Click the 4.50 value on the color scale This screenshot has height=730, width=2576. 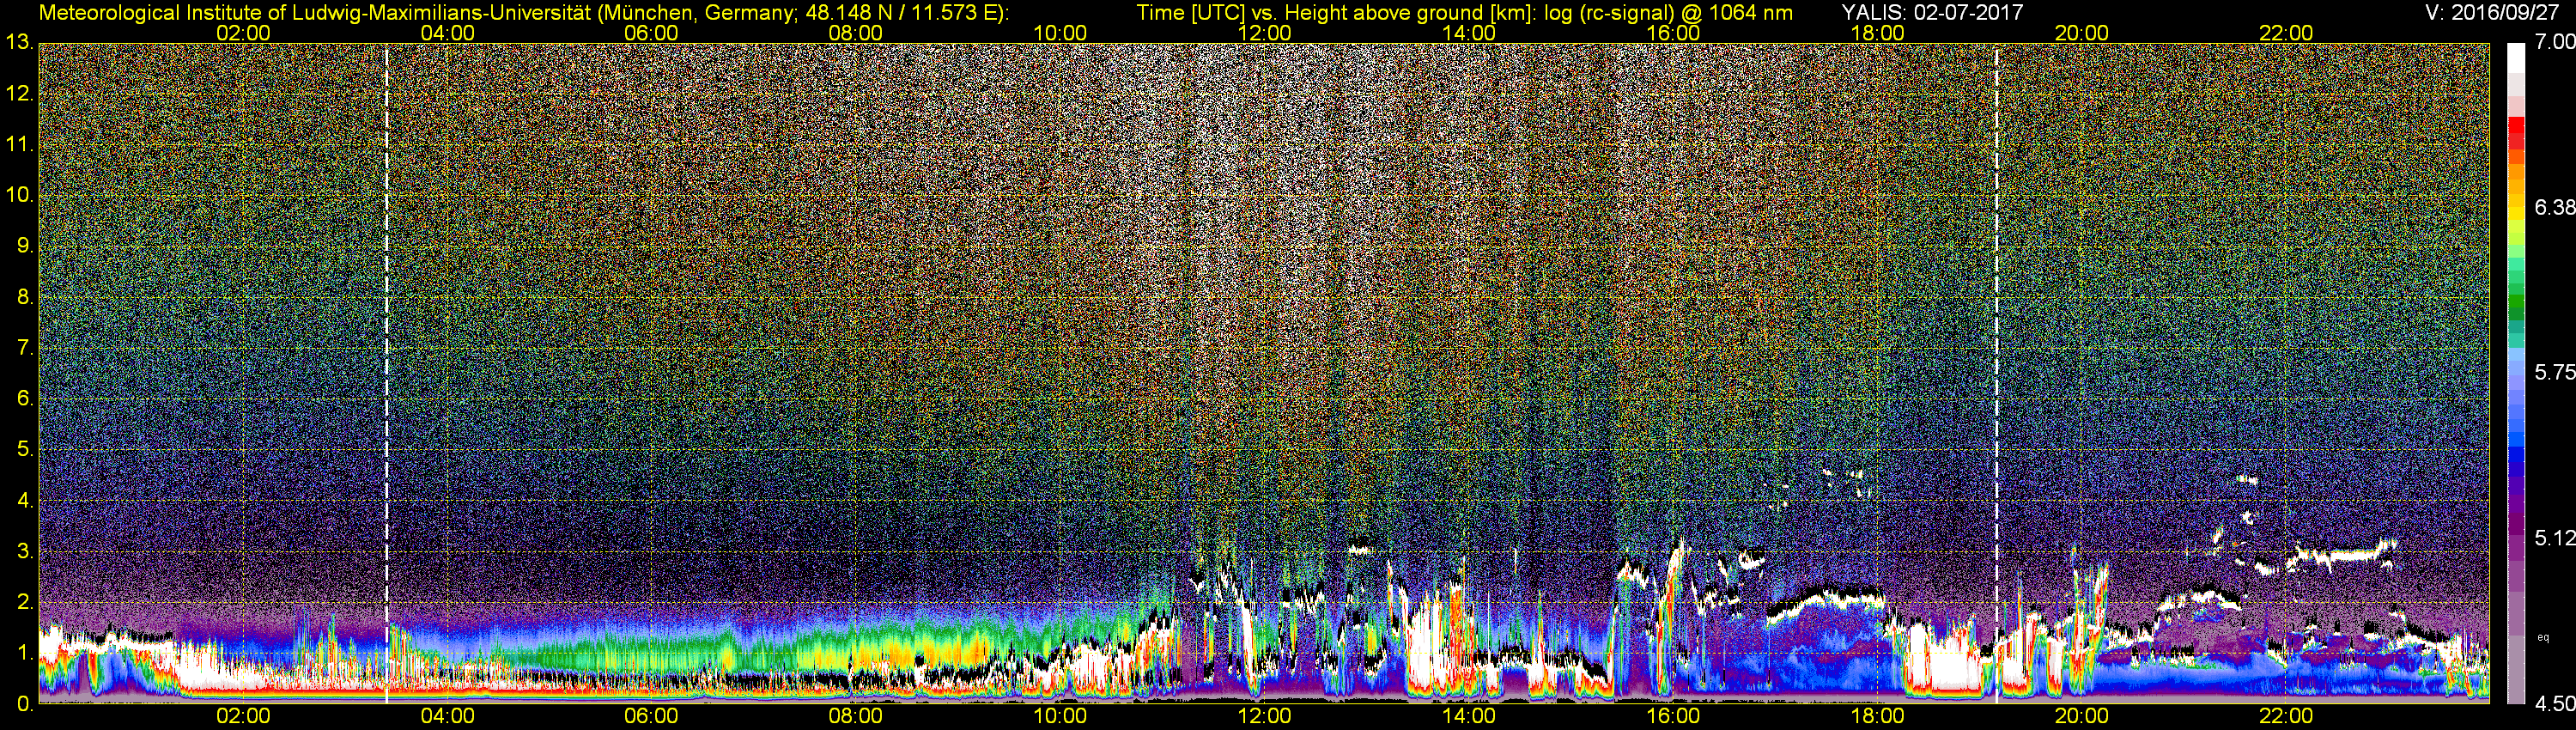(2554, 704)
